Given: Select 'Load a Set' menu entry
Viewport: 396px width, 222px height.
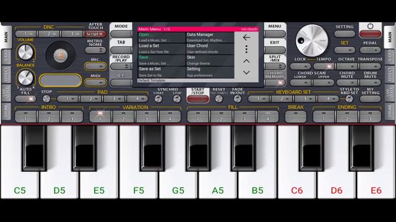Looking at the screenshot, I should tap(161, 49).
